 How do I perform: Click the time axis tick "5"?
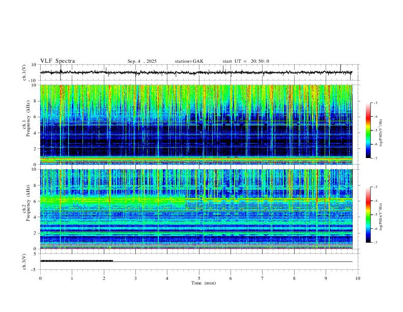click(x=199, y=278)
